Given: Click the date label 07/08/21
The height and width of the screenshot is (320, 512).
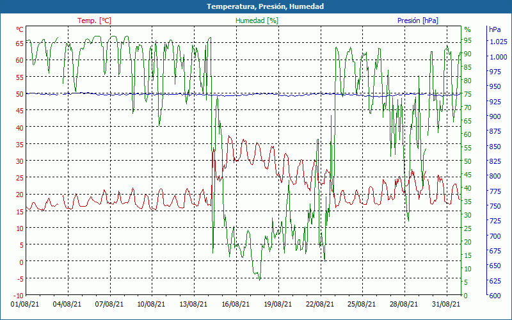Looking at the screenshot, I should [109, 304].
